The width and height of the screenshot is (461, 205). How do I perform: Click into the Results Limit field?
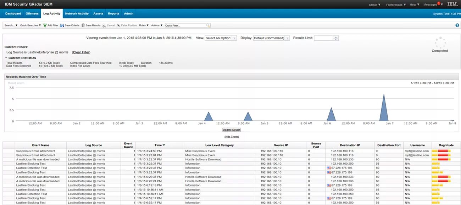[323, 38]
